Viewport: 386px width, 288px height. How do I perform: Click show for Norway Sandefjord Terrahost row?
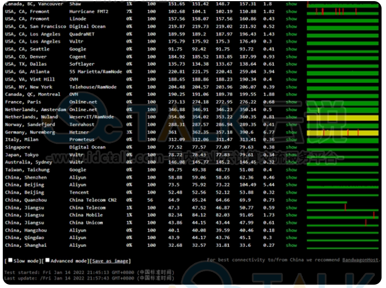point(291,125)
